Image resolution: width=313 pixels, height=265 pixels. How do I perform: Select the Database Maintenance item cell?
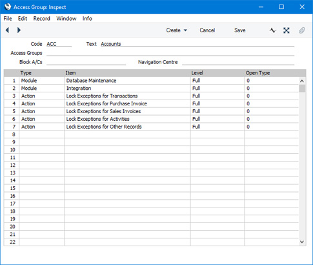[x=127, y=81]
